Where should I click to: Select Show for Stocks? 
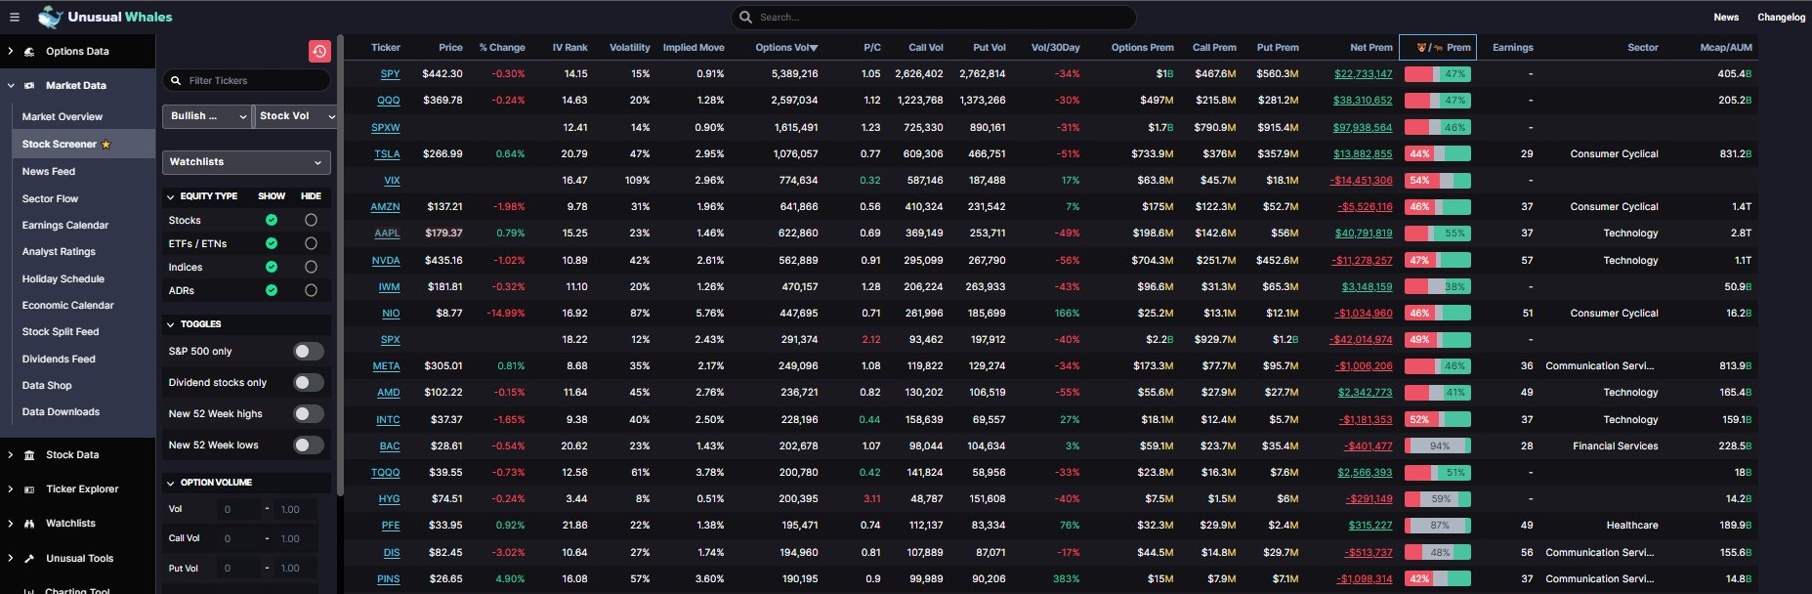pos(272,220)
